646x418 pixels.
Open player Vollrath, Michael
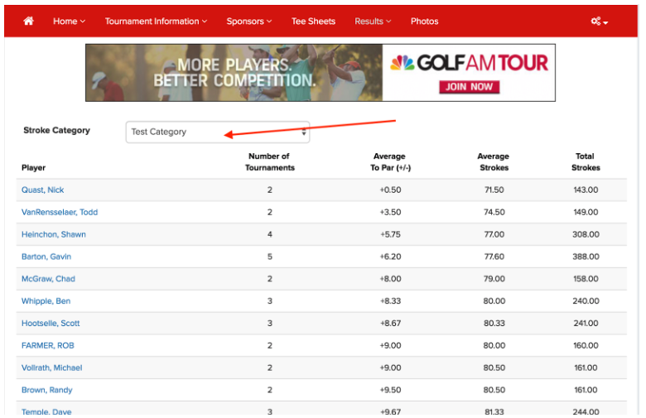[51, 368]
